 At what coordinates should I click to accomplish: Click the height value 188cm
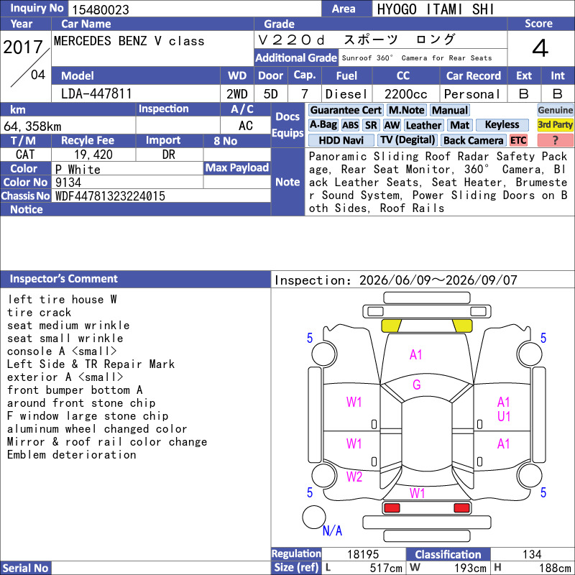[555, 568]
